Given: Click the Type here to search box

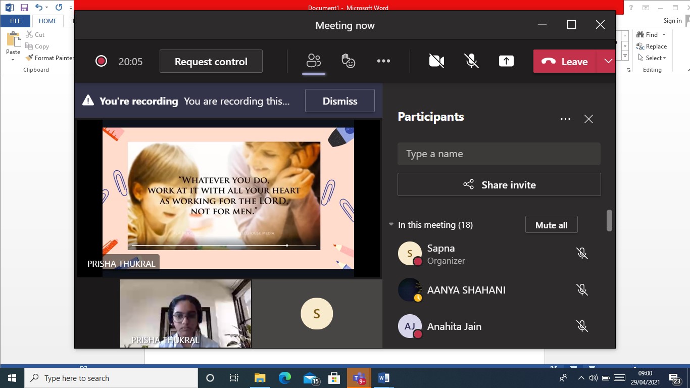Looking at the screenshot, I should point(111,378).
